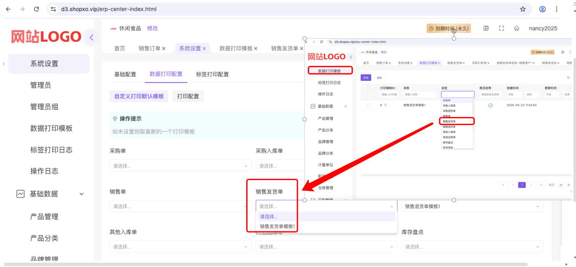
Task: Switch to 数据打印模板 tab in main tab bar
Action: click(236, 49)
